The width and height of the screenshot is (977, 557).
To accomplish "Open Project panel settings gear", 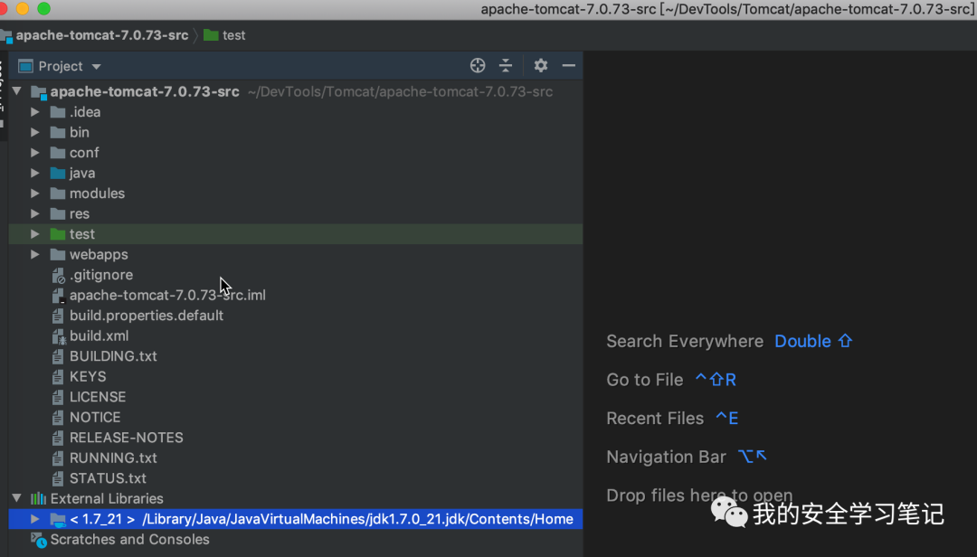I will tap(540, 65).
